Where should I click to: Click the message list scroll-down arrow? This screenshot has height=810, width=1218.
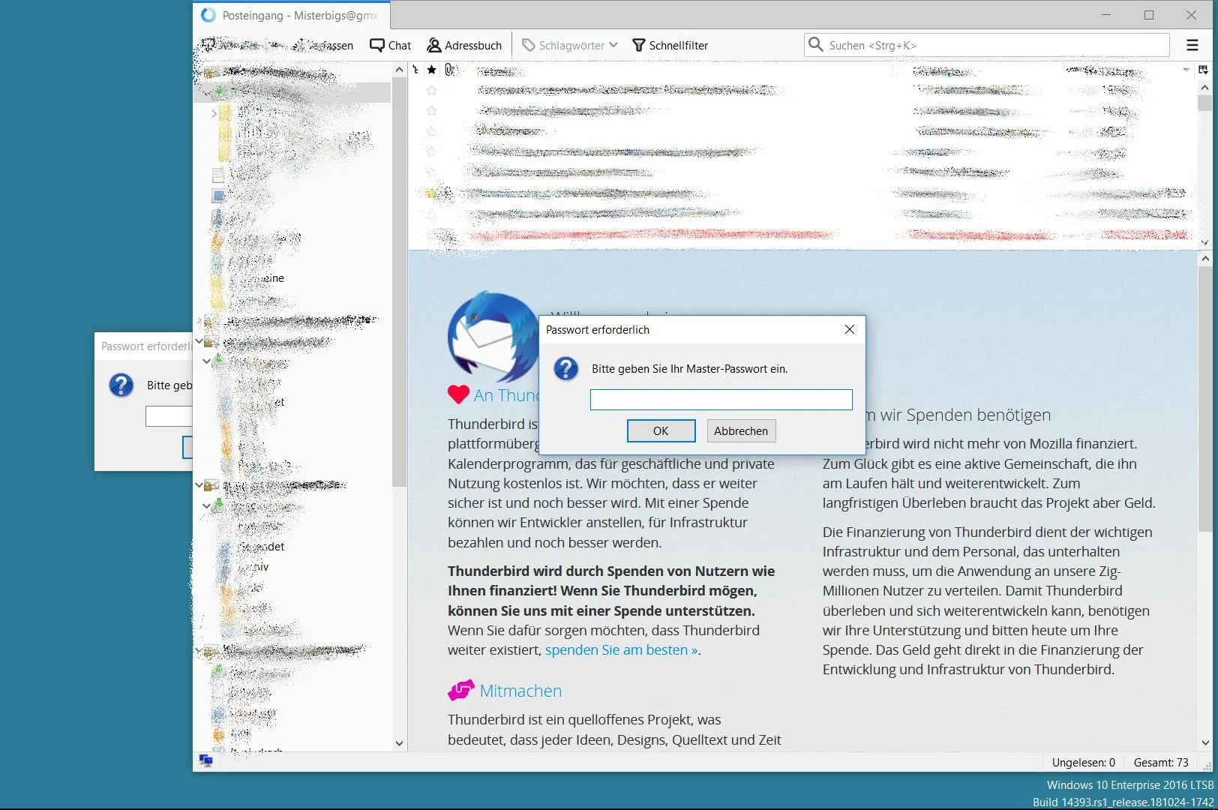1204,242
